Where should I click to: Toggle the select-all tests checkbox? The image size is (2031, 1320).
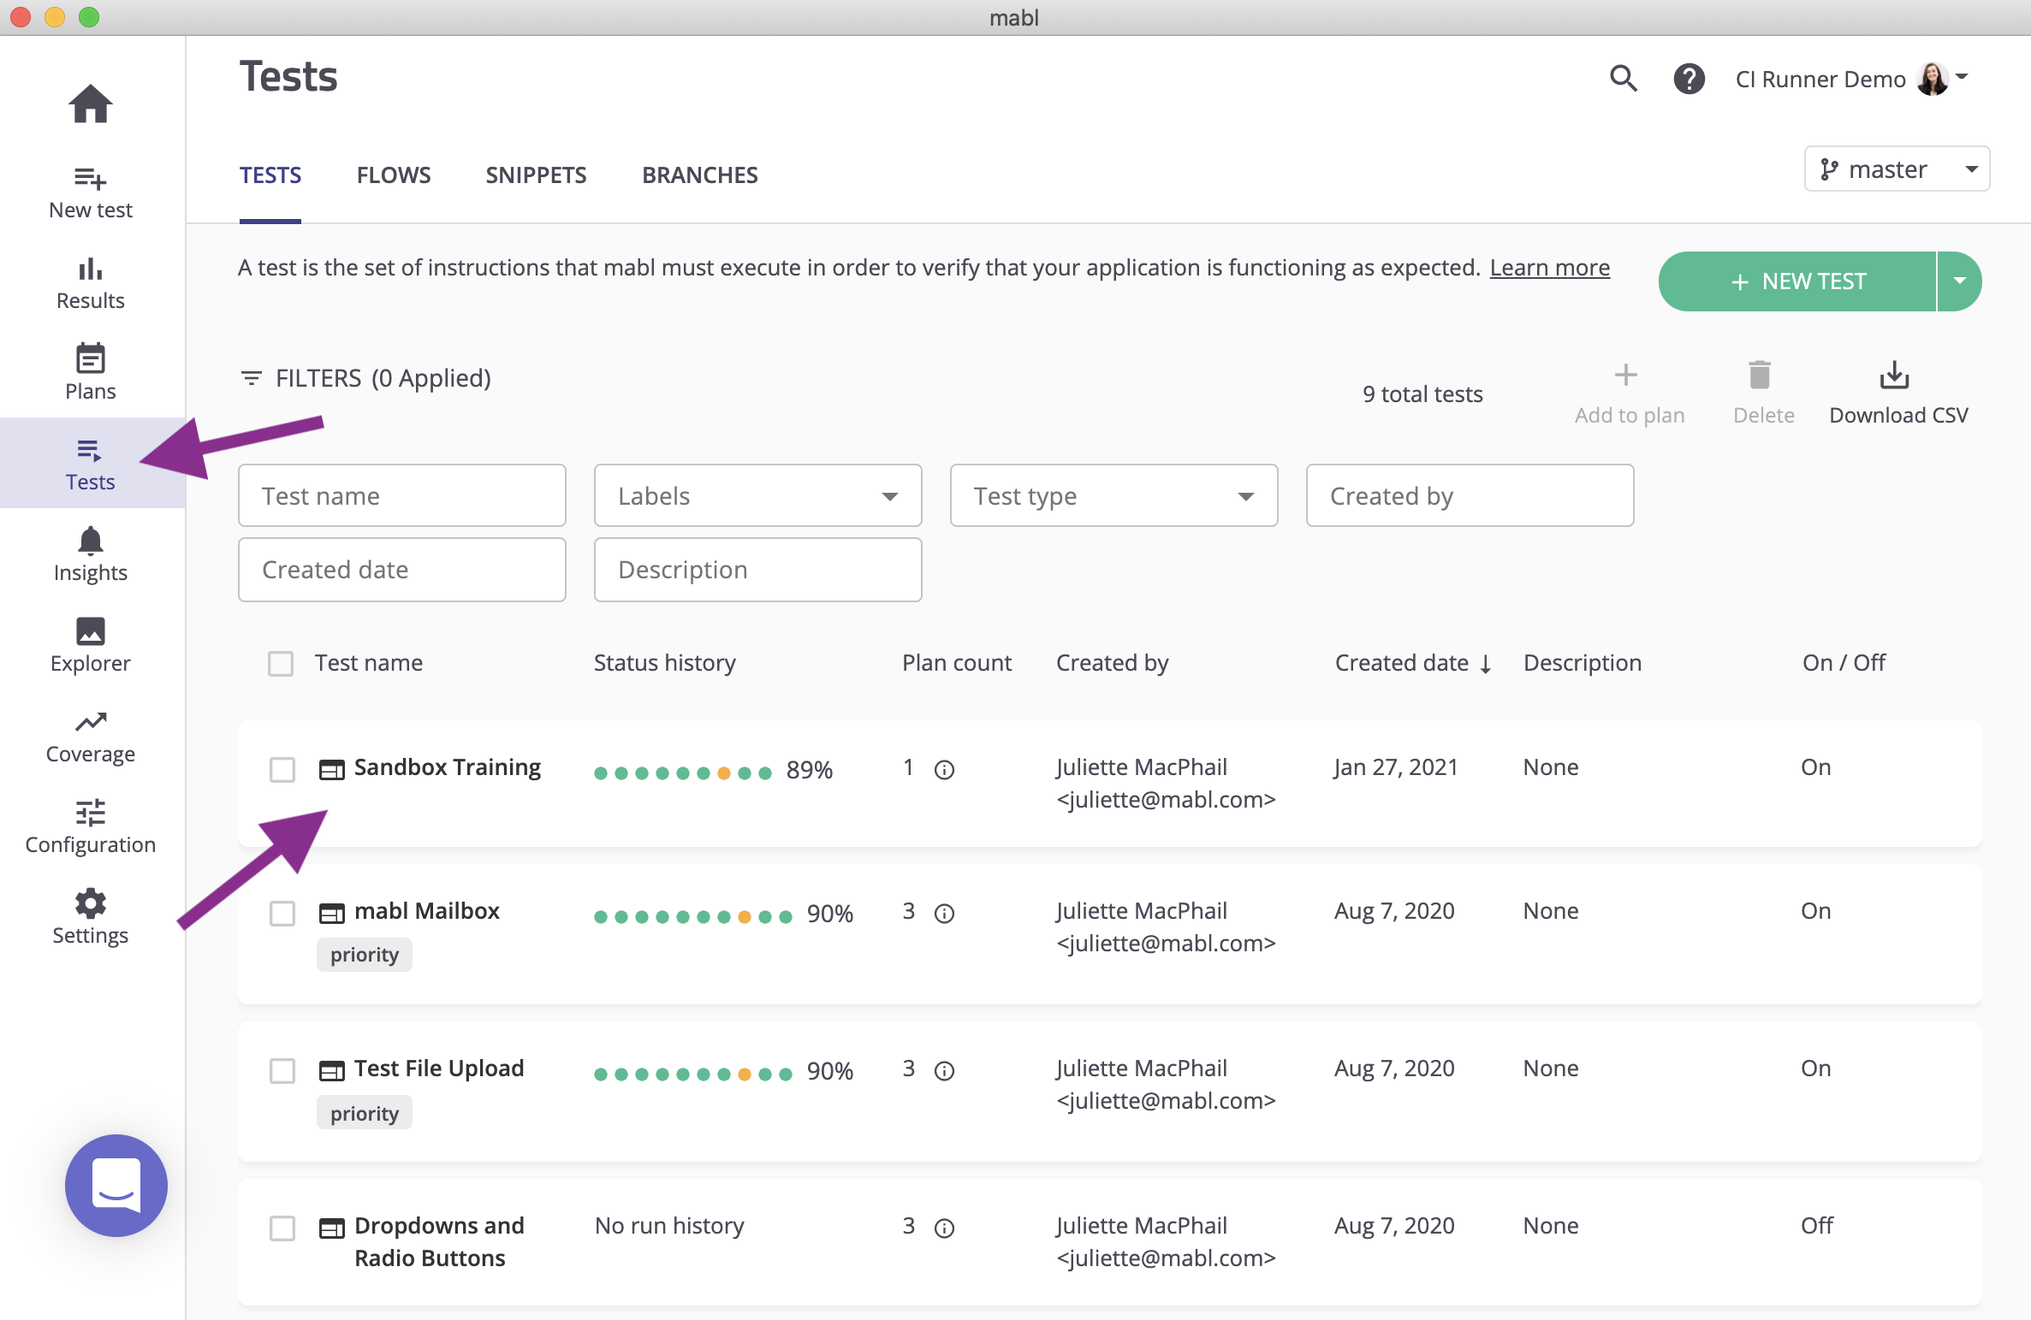pyautogui.click(x=280, y=663)
